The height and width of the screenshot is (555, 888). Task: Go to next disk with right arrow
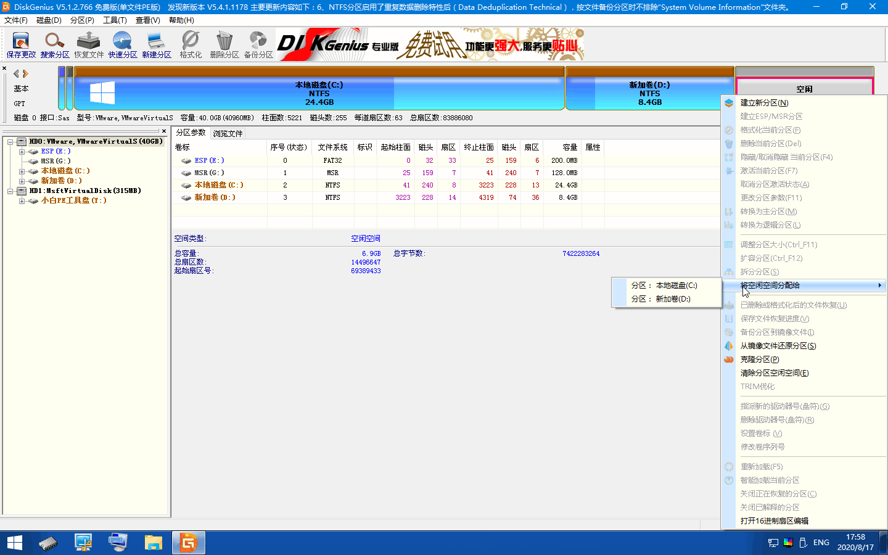(x=25, y=73)
